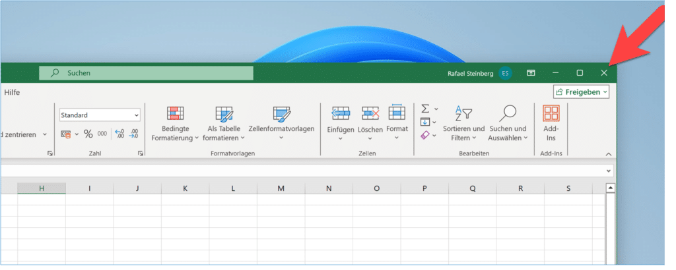Open the Add-Ins icon
The width and height of the screenshot is (676, 270).
551,113
